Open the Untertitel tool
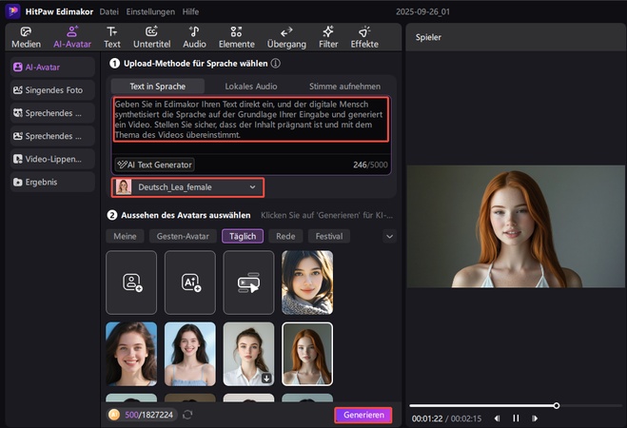Screen dimensions: 627x428 (151, 37)
